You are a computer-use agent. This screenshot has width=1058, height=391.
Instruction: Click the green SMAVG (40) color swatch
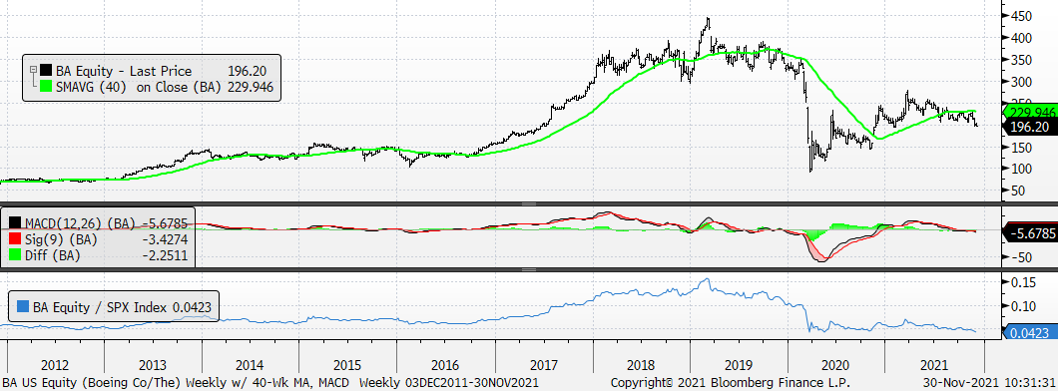tap(45, 87)
